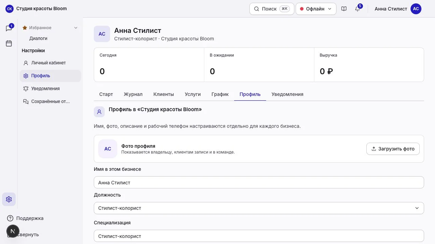Open the Поиск search button

pyautogui.click(x=272, y=9)
